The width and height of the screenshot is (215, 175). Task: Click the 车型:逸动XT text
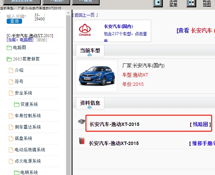pyautogui.click(x=135, y=75)
